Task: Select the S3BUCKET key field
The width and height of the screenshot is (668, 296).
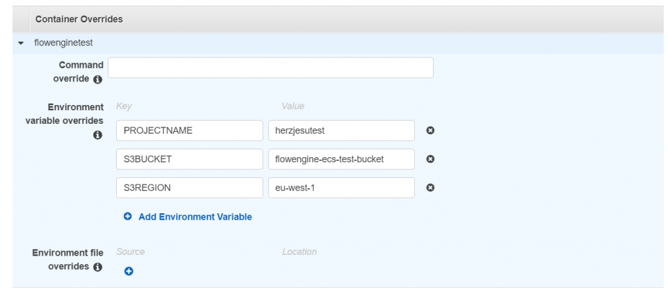Action: point(190,159)
